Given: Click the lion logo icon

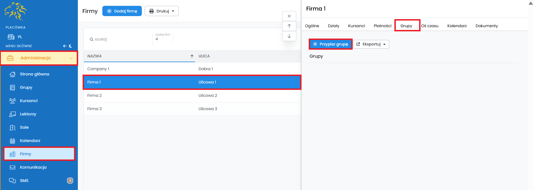Looking at the screenshot, I should point(16,11).
